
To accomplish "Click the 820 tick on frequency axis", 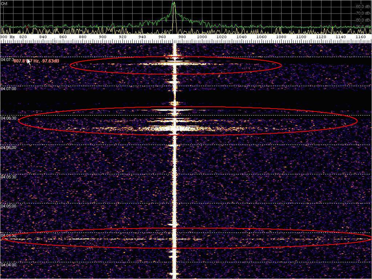I will 23,37.
